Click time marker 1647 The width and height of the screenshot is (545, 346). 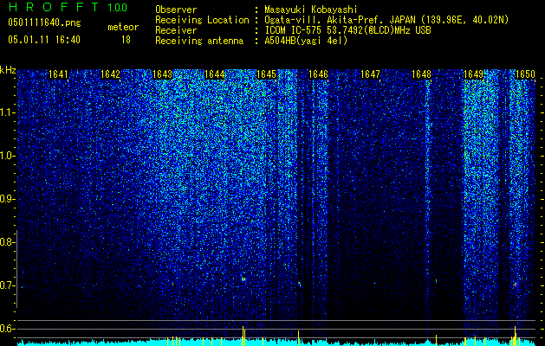[371, 74]
